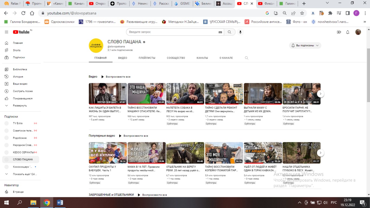Click the create video camera icon
Image resolution: width=370 pixels, height=208 pixels.
coord(339,32)
